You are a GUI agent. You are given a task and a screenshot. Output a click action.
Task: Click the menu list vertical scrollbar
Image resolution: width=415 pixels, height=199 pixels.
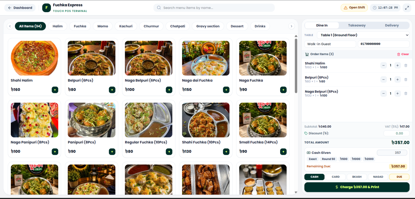pos(296,66)
